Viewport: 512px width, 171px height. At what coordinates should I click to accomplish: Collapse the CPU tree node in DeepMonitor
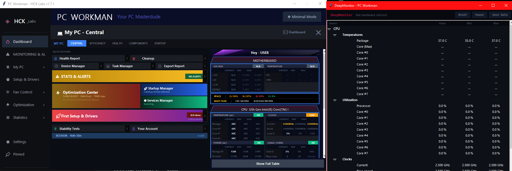pos(329,29)
